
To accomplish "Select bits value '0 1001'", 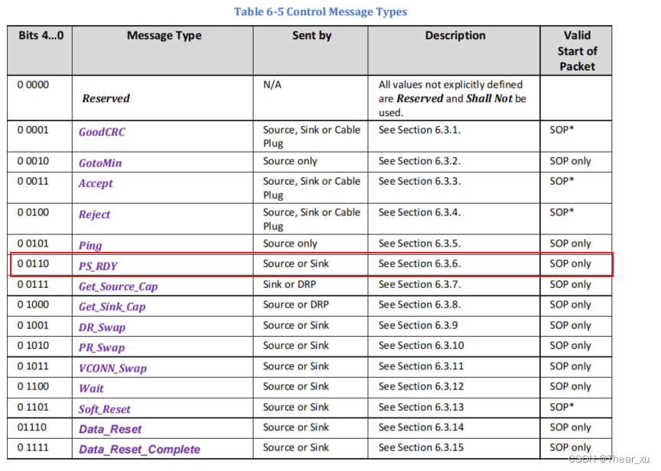I will click(33, 325).
